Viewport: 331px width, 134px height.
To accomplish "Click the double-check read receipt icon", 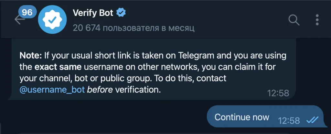I will pos(313,120).
